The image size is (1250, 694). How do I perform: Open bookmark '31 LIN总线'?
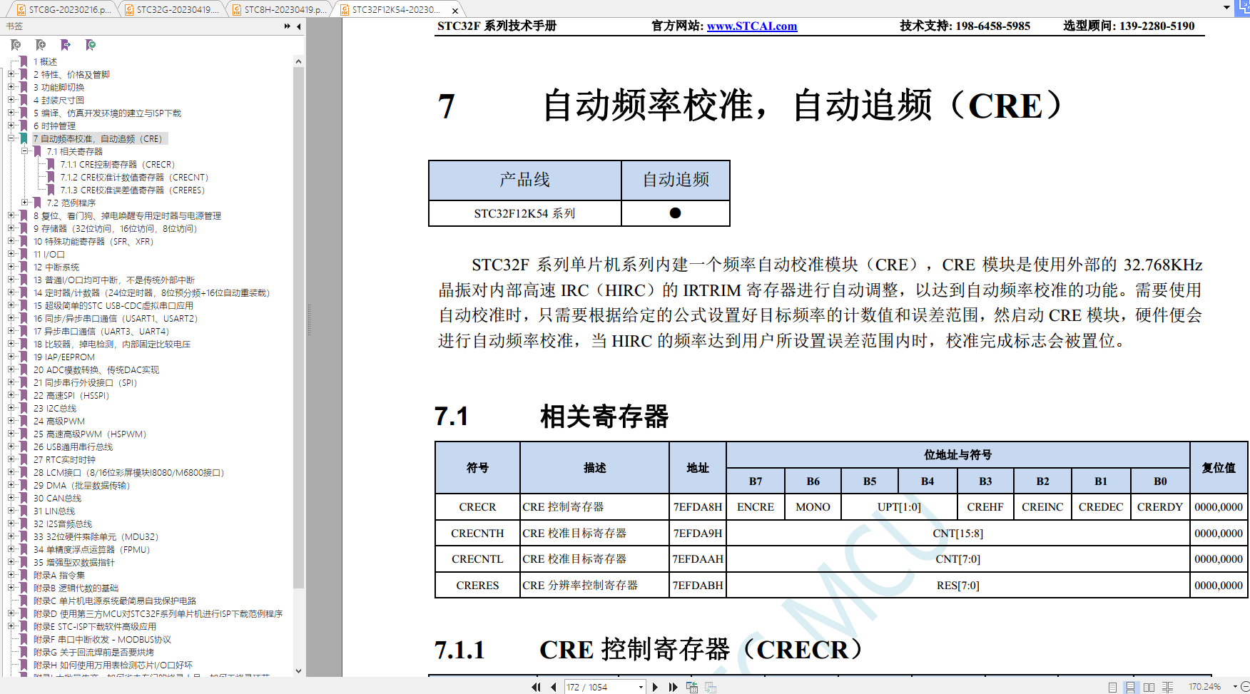(x=54, y=511)
